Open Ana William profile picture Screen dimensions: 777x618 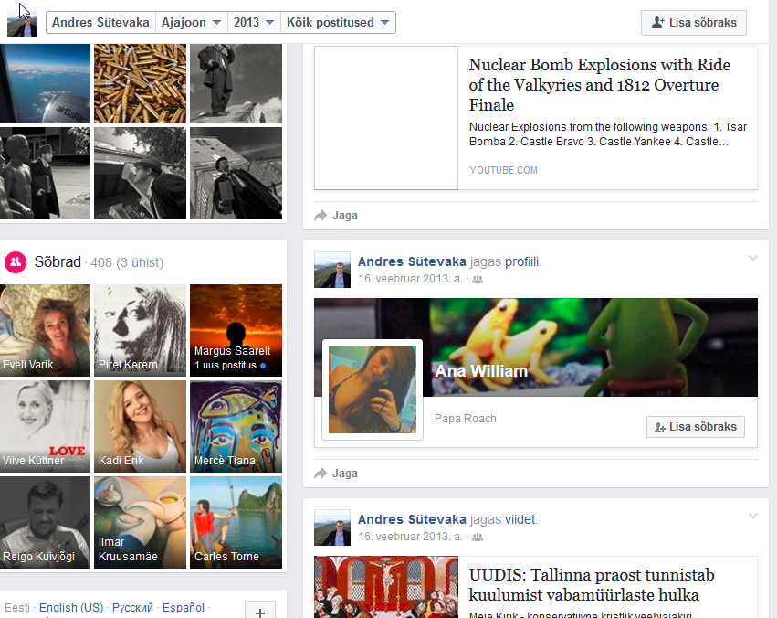(373, 389)
